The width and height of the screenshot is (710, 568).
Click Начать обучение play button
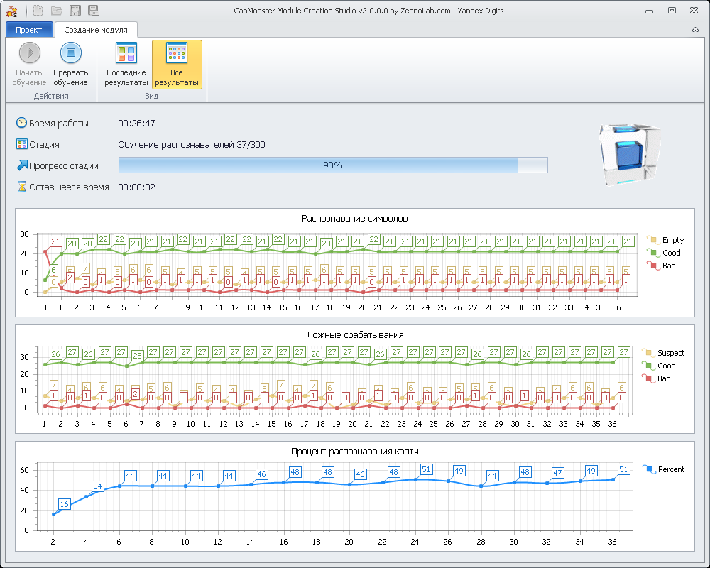click(x=29, y=64)
